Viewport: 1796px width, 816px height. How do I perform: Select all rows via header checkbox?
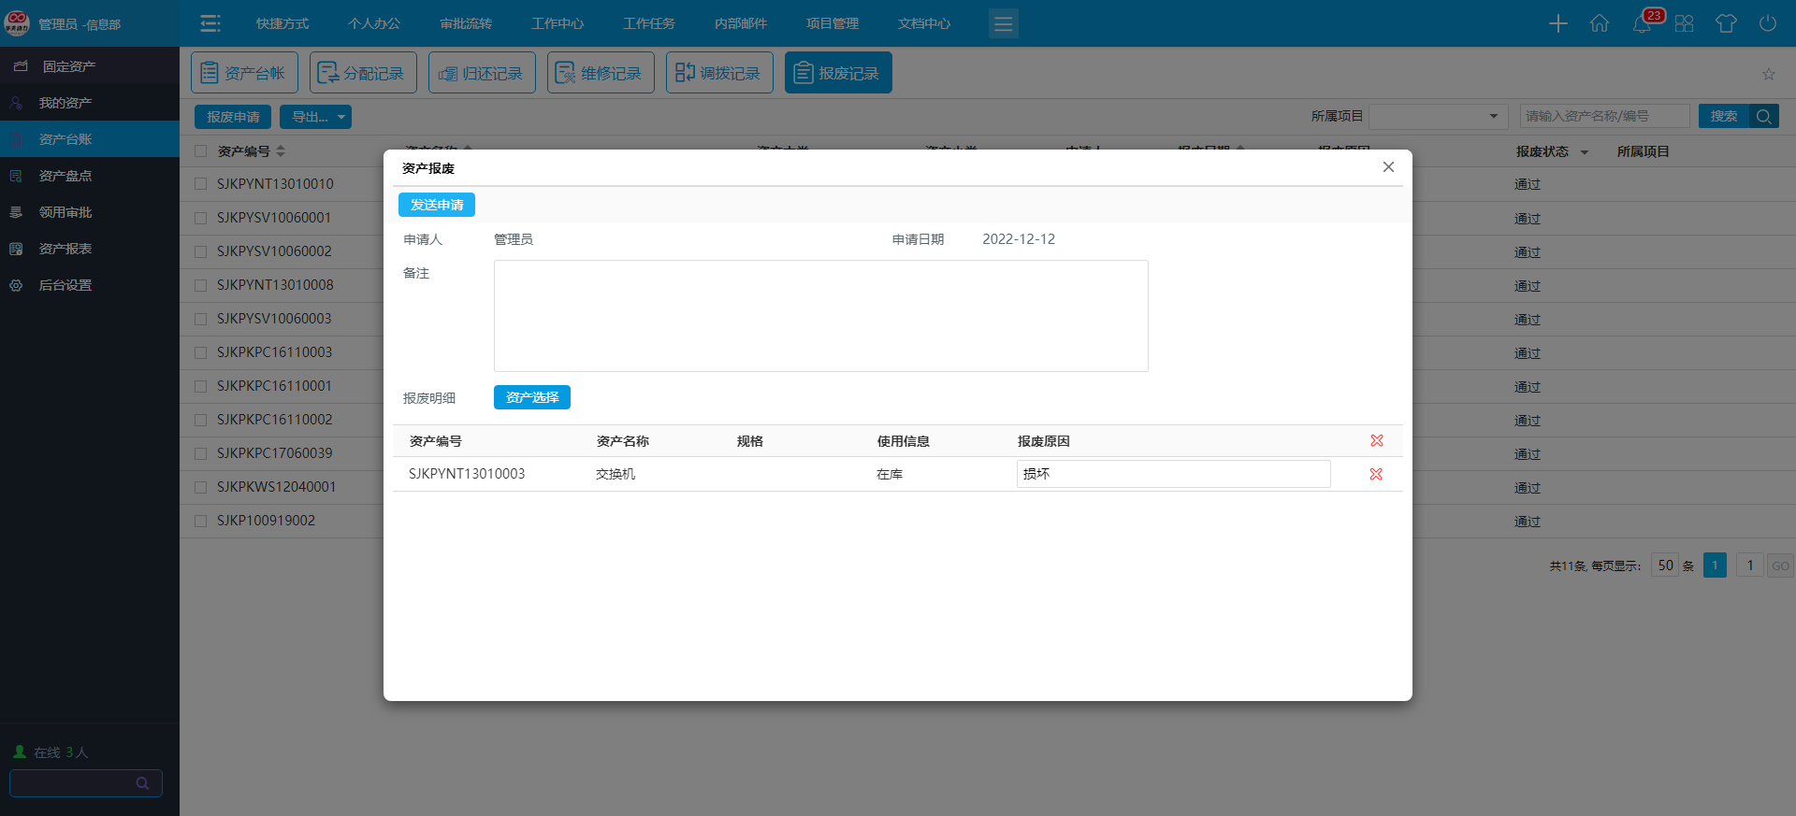pos(201,151)
